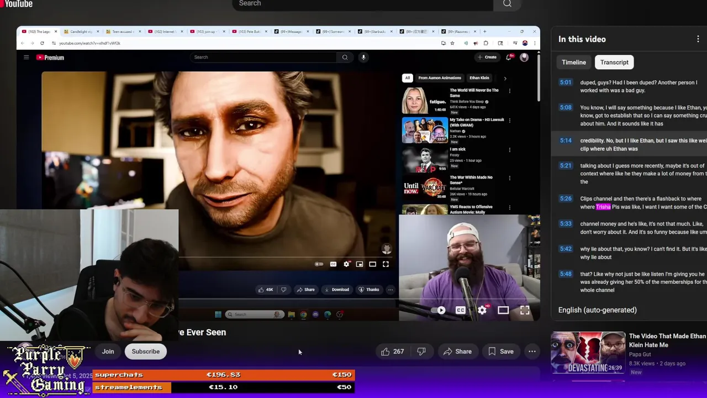Show more filter chips with the right chevron
Viewport: 707px width, 398px height.
point(505,78)
